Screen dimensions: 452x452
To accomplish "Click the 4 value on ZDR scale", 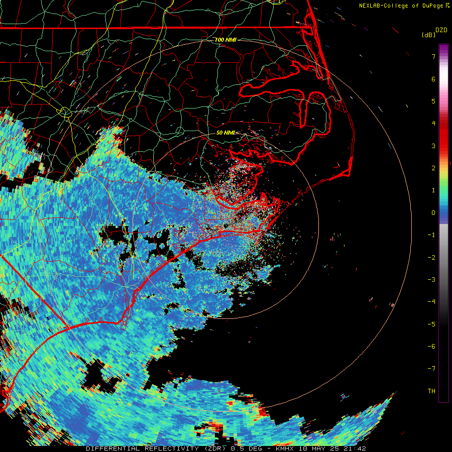I will (433, 124).
